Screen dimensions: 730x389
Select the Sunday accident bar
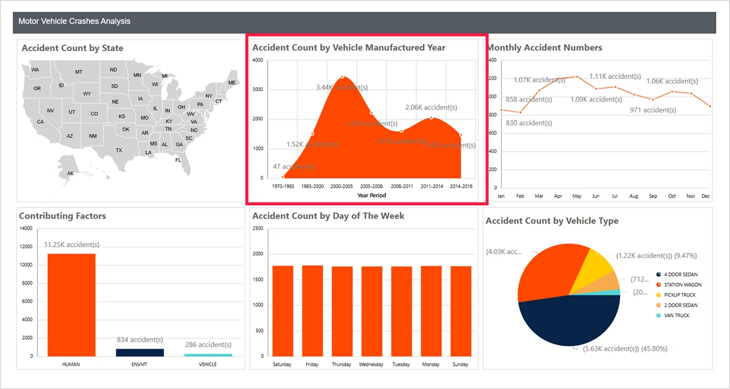[461, 311]
